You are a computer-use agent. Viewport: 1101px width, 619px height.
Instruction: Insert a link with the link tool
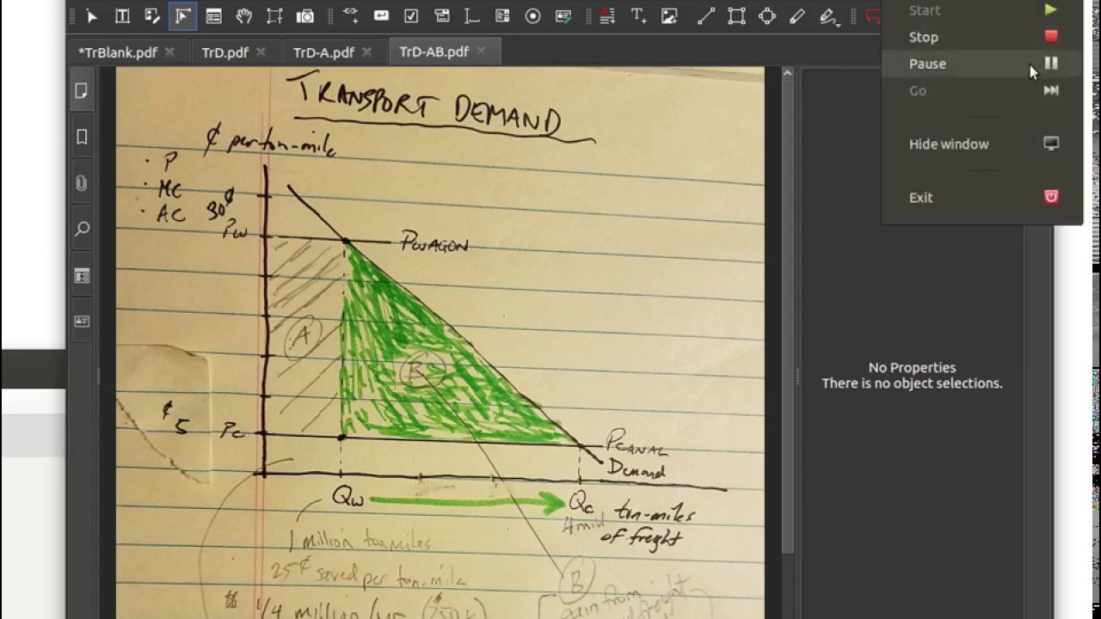(x=350, y=16)
